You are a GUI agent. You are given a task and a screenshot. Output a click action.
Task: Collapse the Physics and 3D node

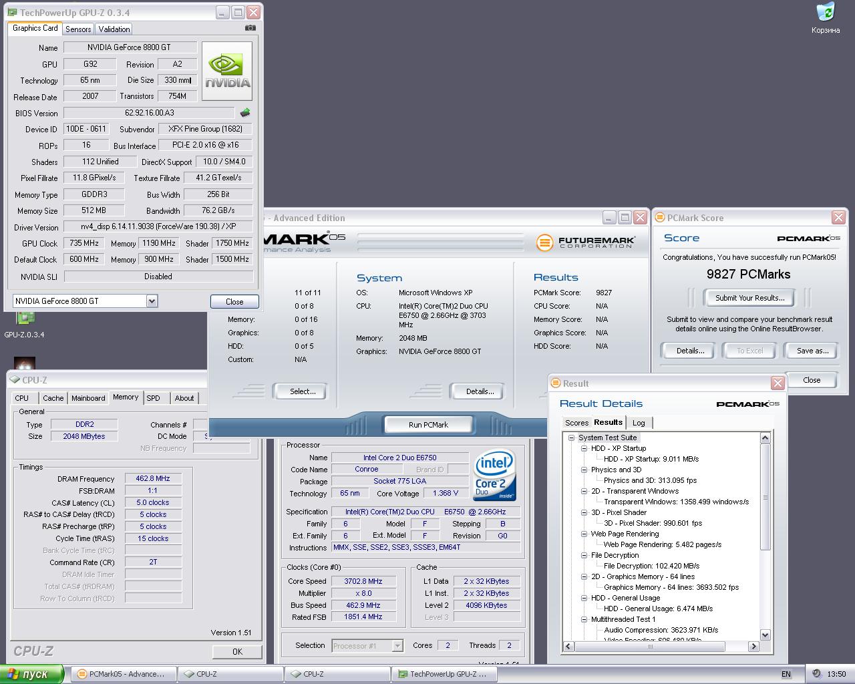coord(584,470)
